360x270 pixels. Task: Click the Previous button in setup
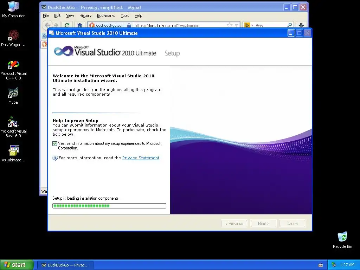(x=234, y=224)
